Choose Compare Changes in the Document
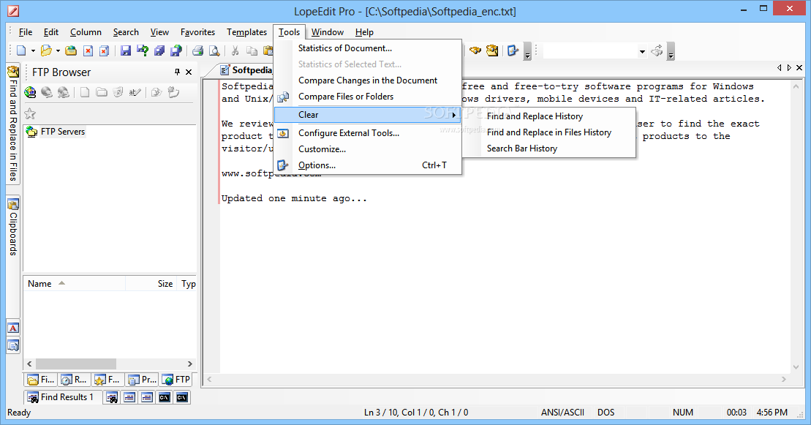This screenshot has width=811, height=425. [x=368, y=80]
